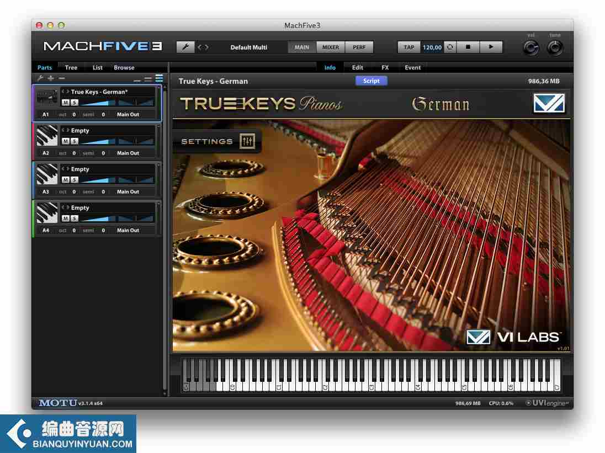Show the MIXER view
Image resolution: width=605 pixels, height=453 pixels.
point(331,47)
